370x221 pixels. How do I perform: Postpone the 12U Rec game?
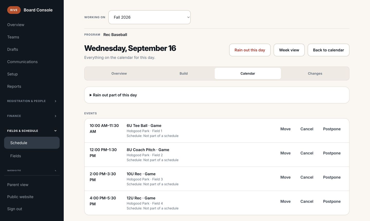(x=332, y=201)
